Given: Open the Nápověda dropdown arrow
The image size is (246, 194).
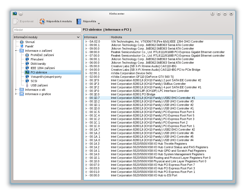Looking at the screenshot, I should (x=99, y=24).
